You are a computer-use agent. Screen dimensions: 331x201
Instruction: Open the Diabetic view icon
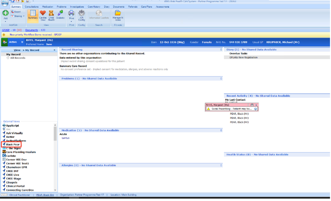(x=60, y=13)
